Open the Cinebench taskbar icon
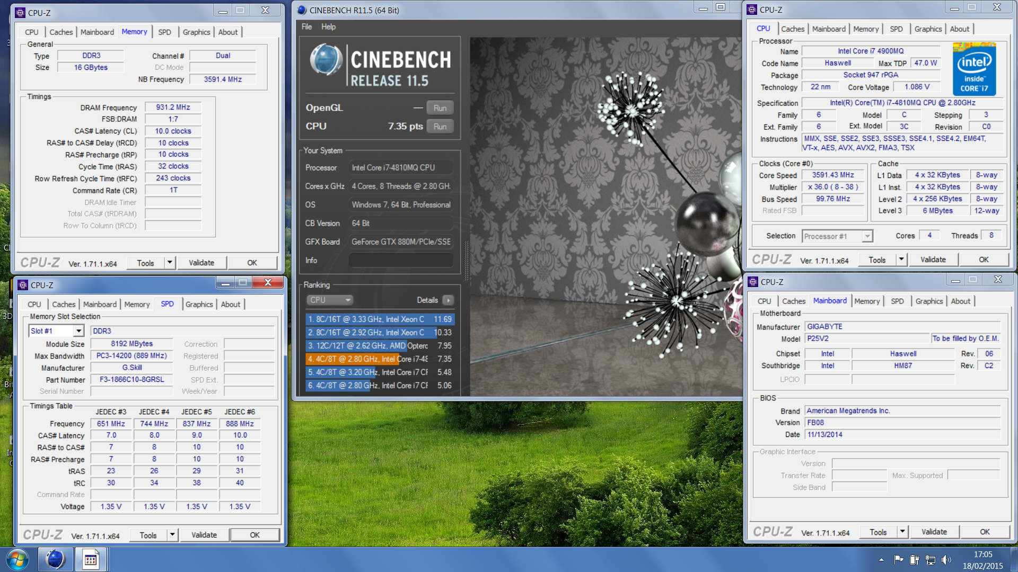1018x572 pixels. 55,559
